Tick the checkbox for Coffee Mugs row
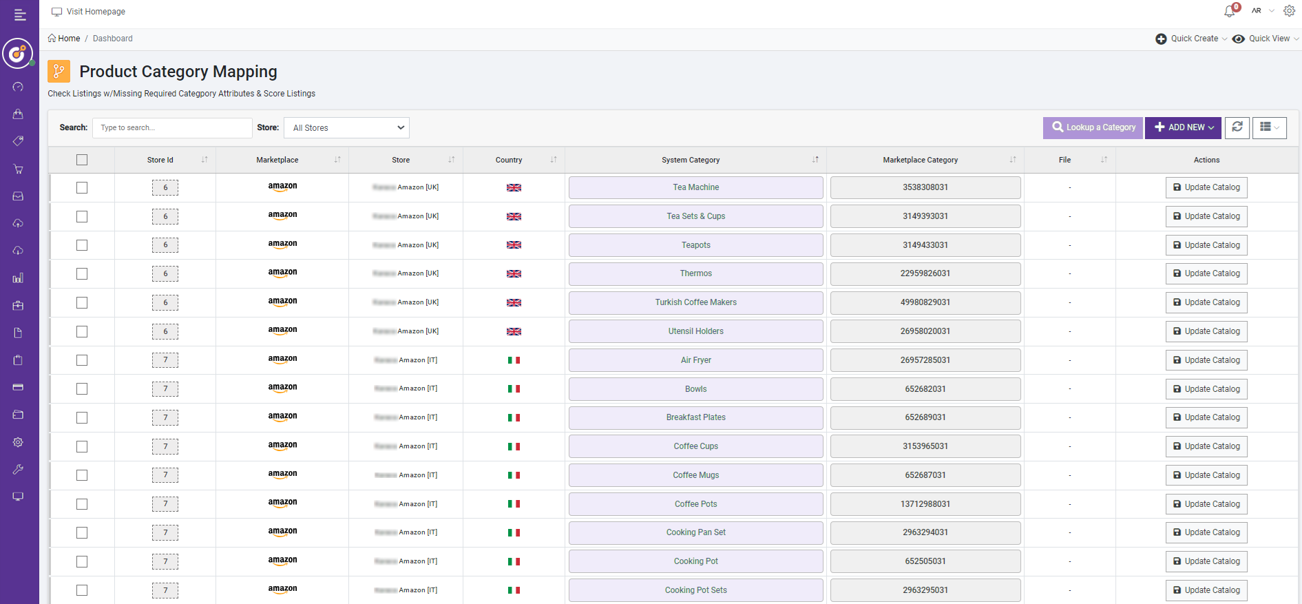This screenshot has height=604, width=1302. (82, 475)
